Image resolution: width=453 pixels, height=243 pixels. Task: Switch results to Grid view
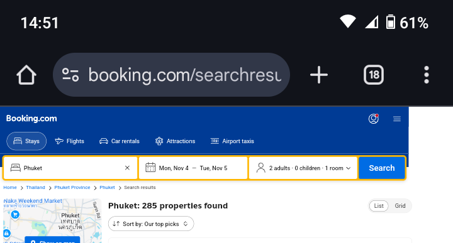click(x=400, y=206)
